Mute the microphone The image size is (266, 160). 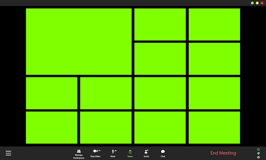[x=113, y=153]
